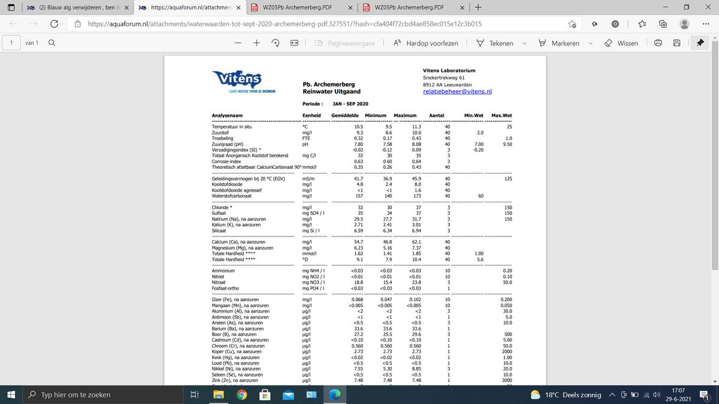Switch to aquaforum.nl/attachment tab

[188, 8]
